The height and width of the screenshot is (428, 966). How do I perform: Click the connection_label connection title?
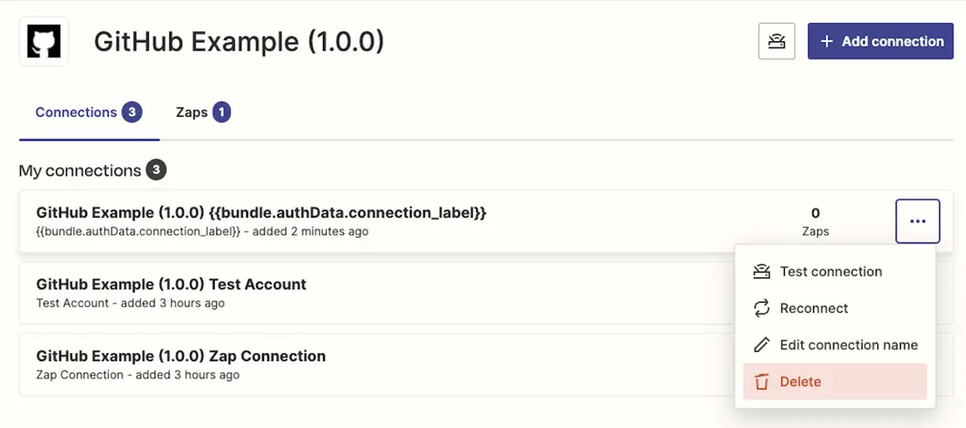coord(262,213)
